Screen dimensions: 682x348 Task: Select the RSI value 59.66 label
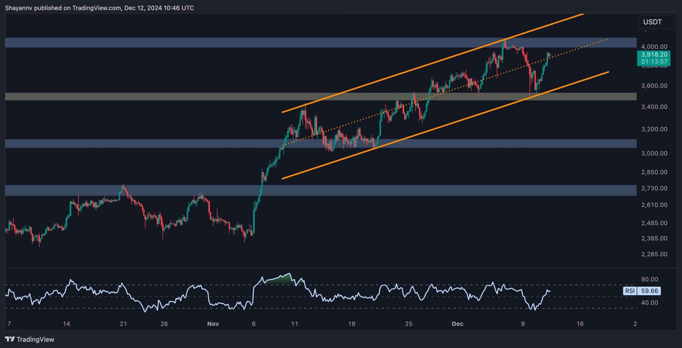click(x=649, y=290)
